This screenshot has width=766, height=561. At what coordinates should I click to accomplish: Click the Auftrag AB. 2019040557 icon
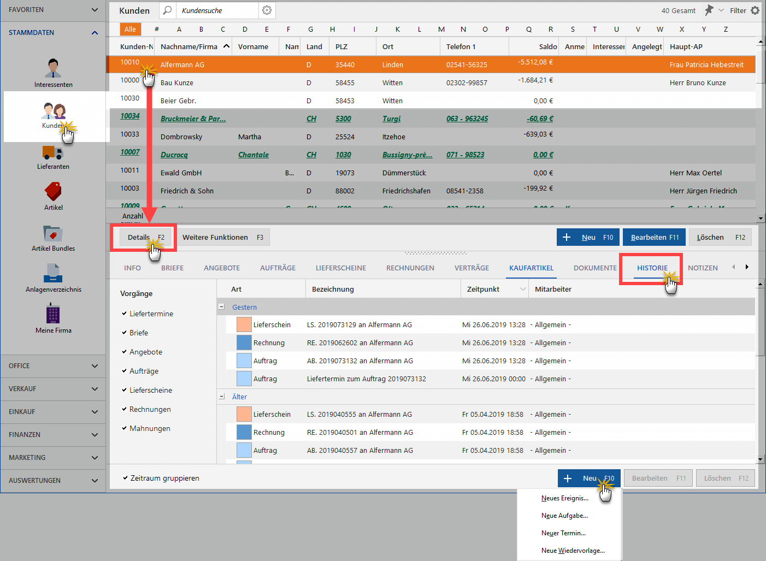(244, 450)
